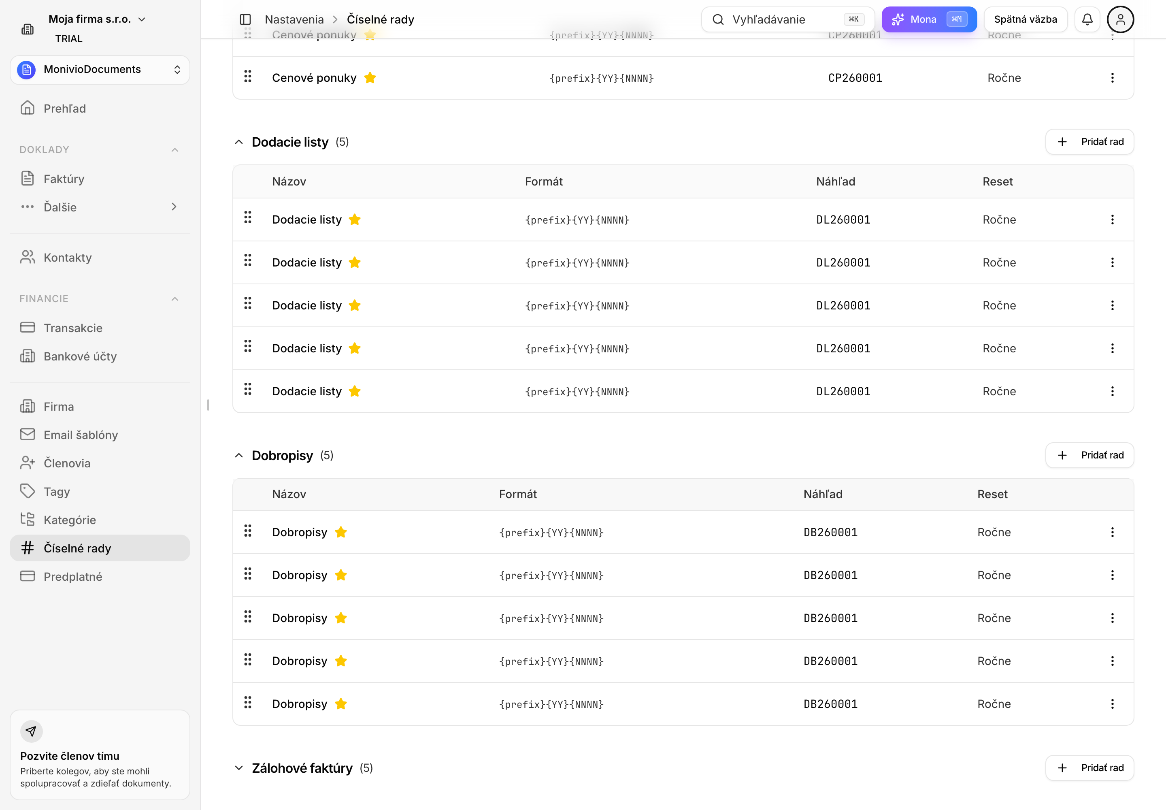Open Tagy settings

(100, 491)
